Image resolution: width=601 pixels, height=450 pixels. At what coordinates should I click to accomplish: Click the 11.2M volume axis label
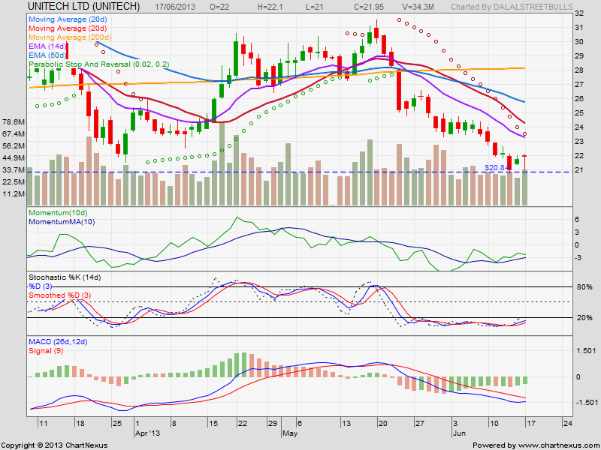click(x=14, y=194)
